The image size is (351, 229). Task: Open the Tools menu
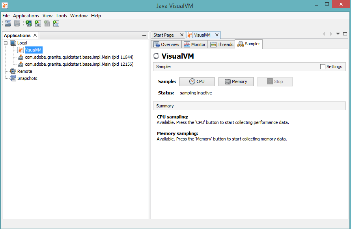[x=62, y=16]
